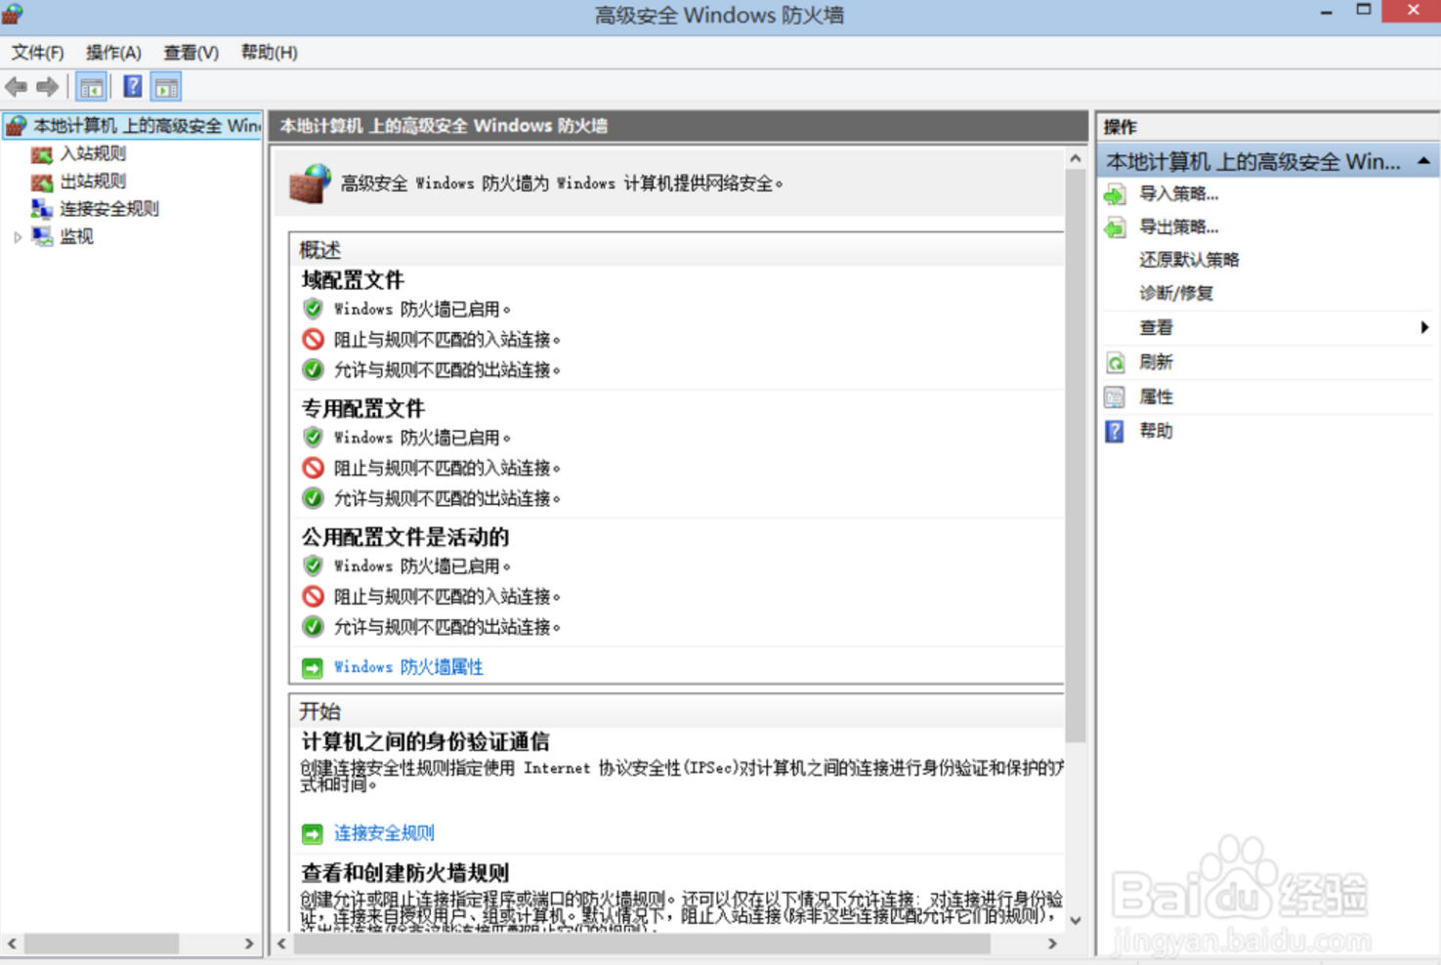
Task: Open the Windows 防火墙属性 link
Action: point(408,667)
